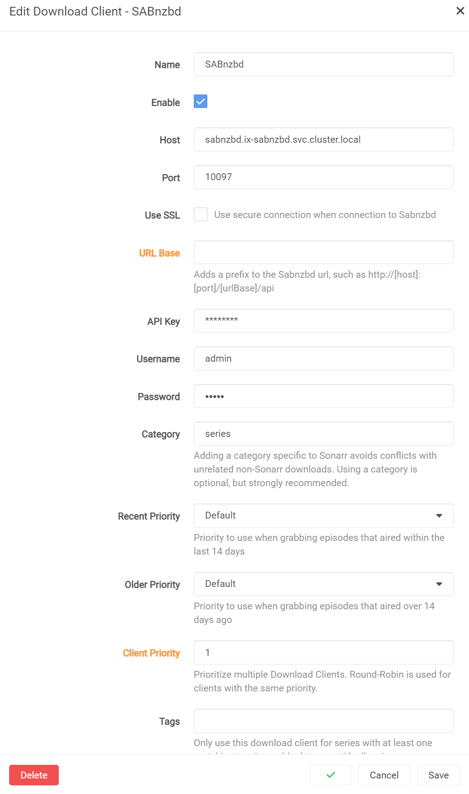Click the Delete button

34,775
